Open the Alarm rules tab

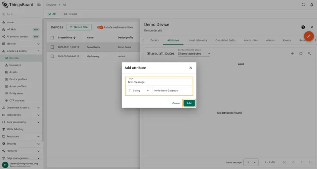(251, 40)
